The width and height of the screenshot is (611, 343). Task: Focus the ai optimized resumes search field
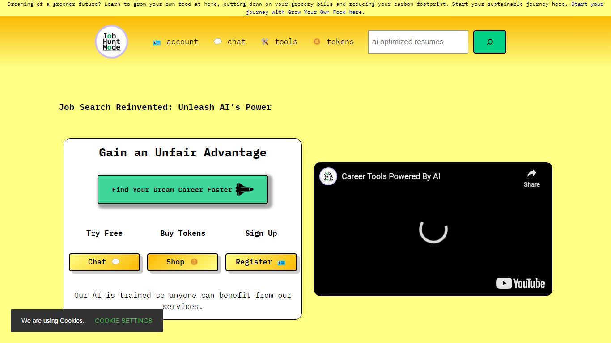tap(418, 42)
